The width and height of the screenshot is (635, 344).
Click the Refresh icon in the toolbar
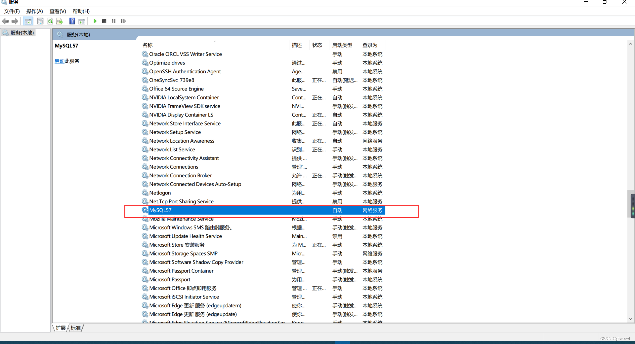50,21
